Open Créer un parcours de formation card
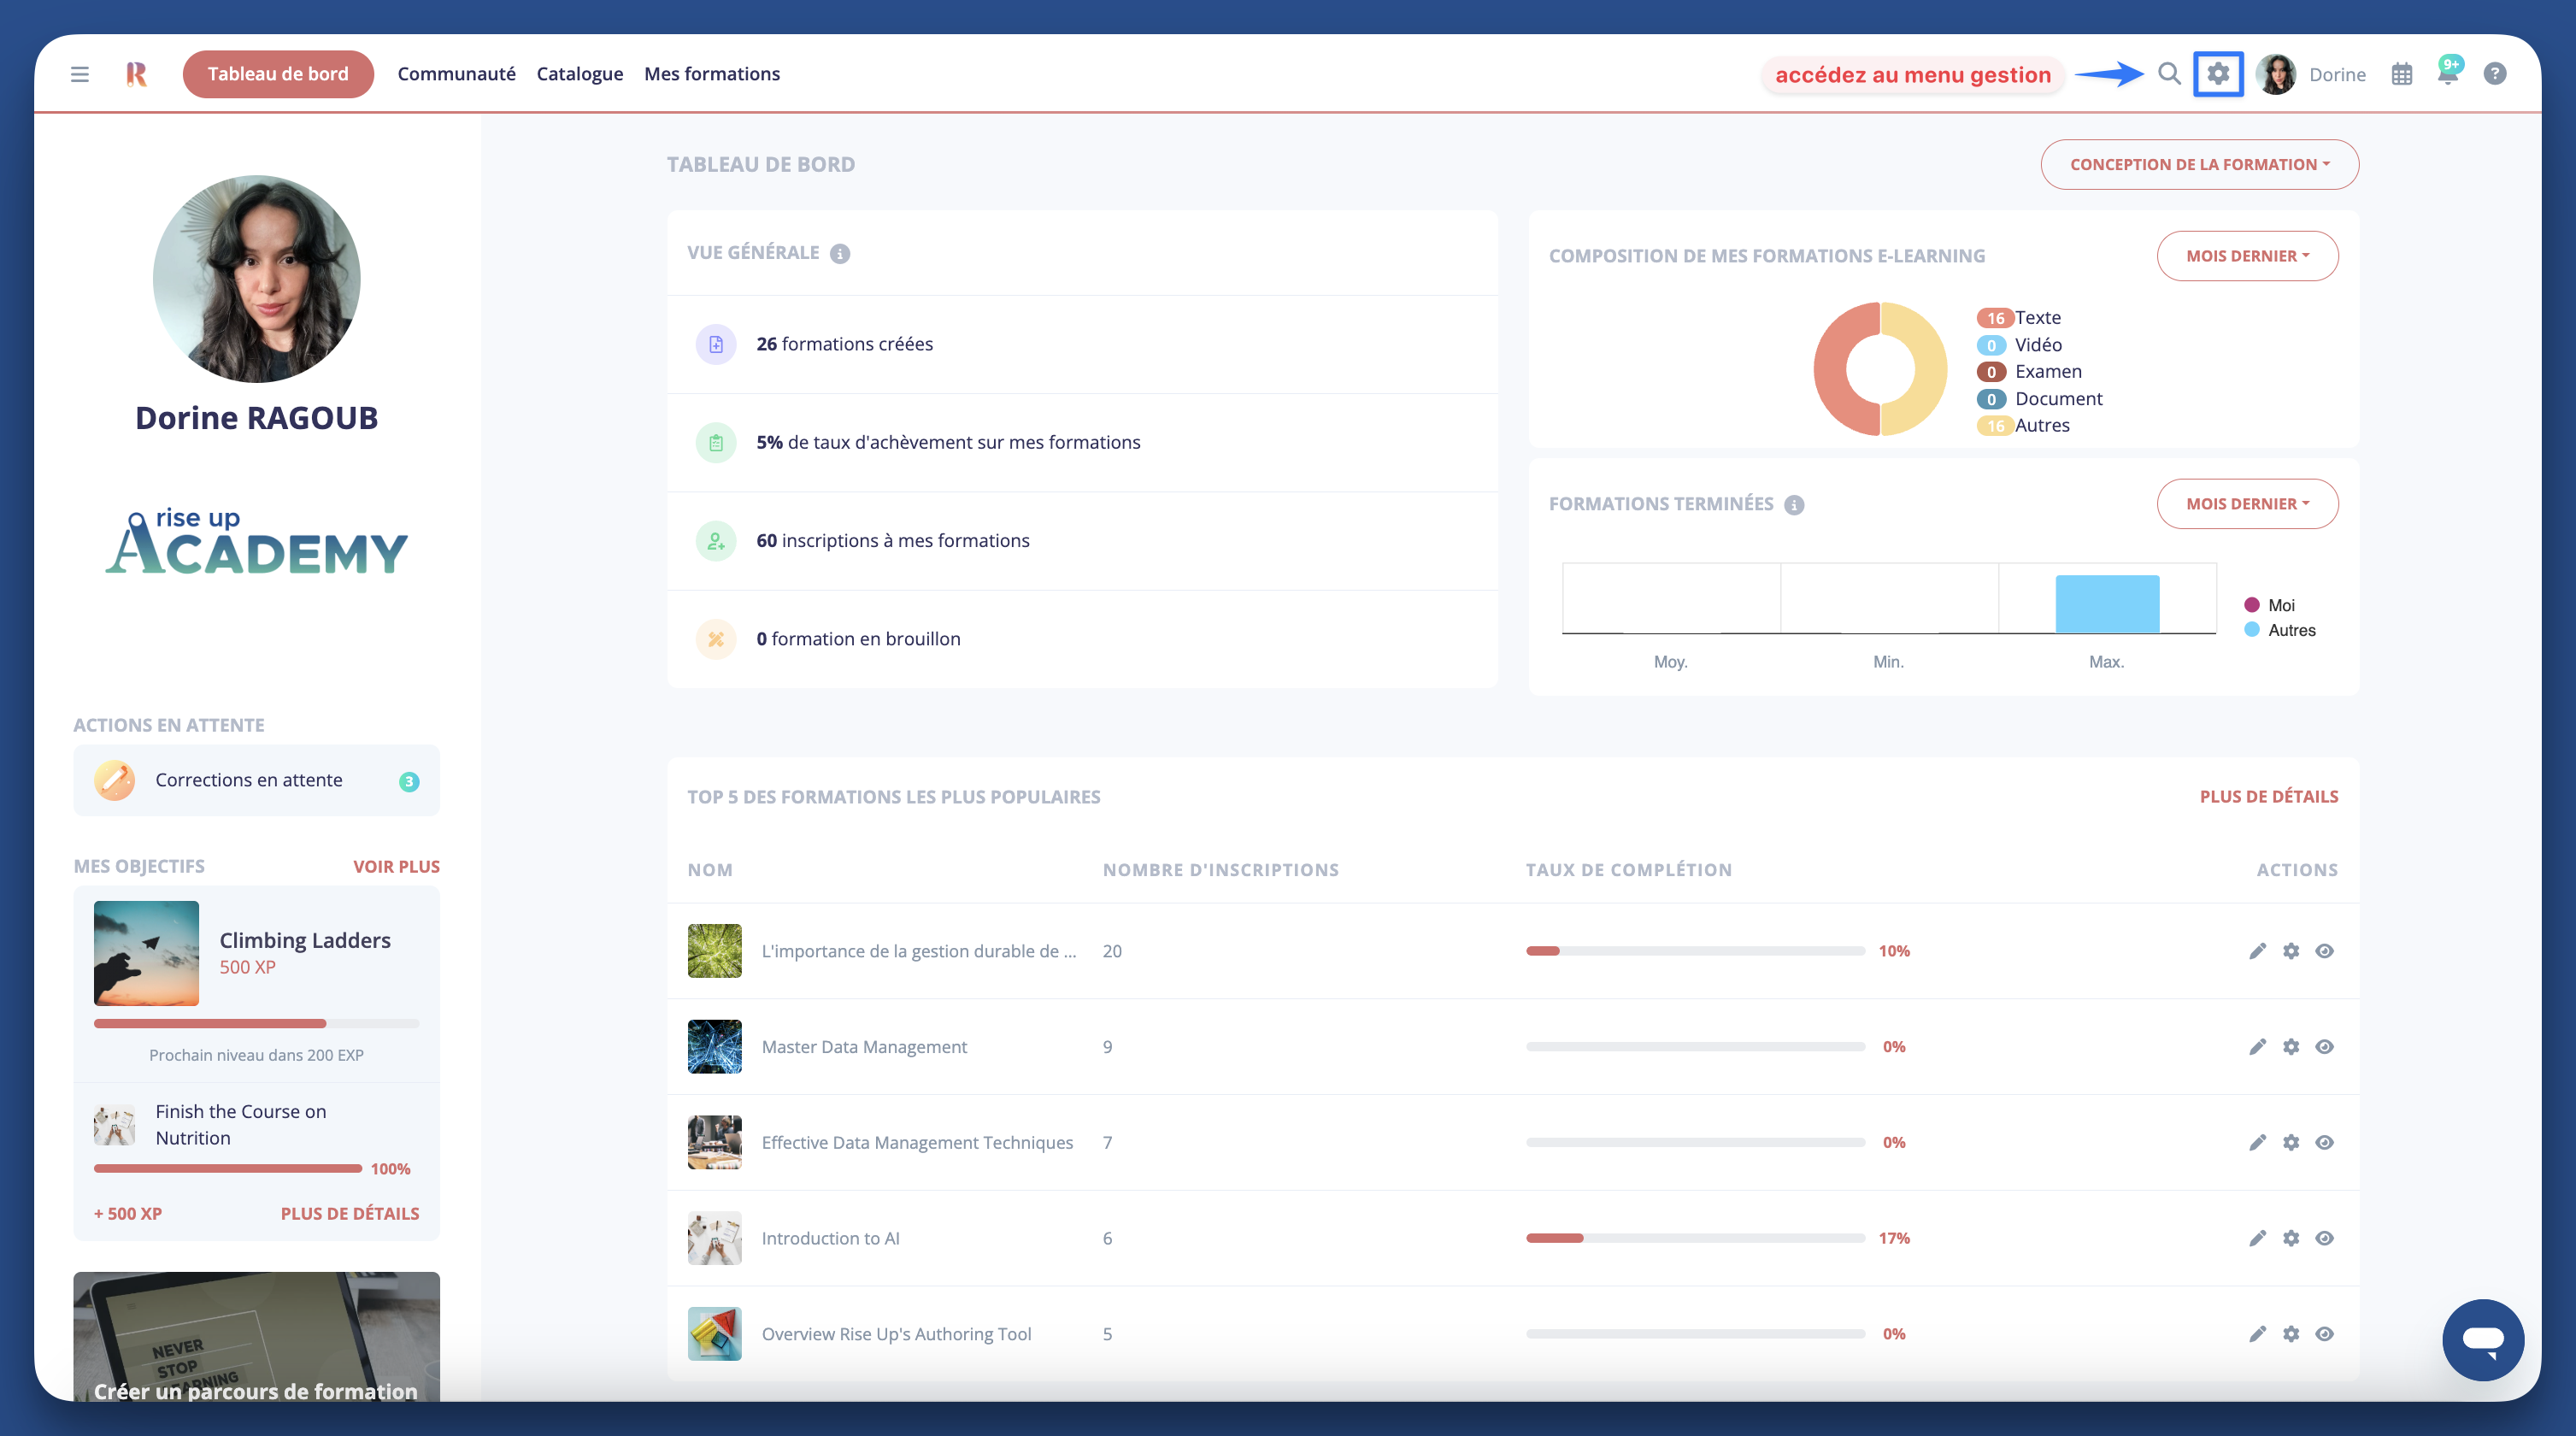This screenshot has width=2576, height=1436. pos(256,1336)
